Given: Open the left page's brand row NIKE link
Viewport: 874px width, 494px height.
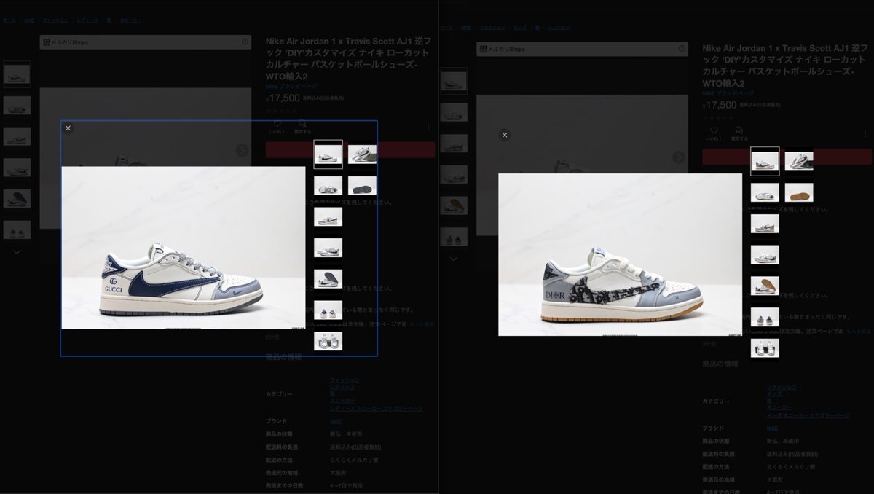Looking at the screenshot, I should (335, 421).
